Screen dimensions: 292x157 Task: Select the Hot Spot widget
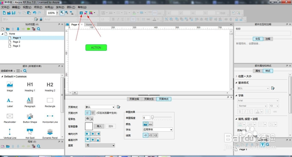pos(30,134)
